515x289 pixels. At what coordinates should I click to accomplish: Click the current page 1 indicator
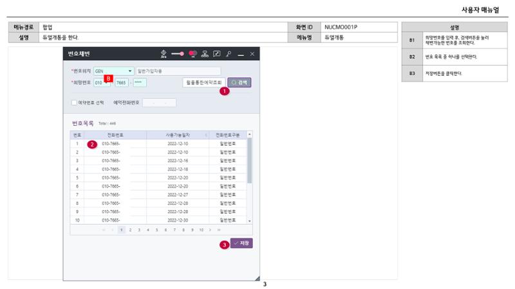point(122,230)
